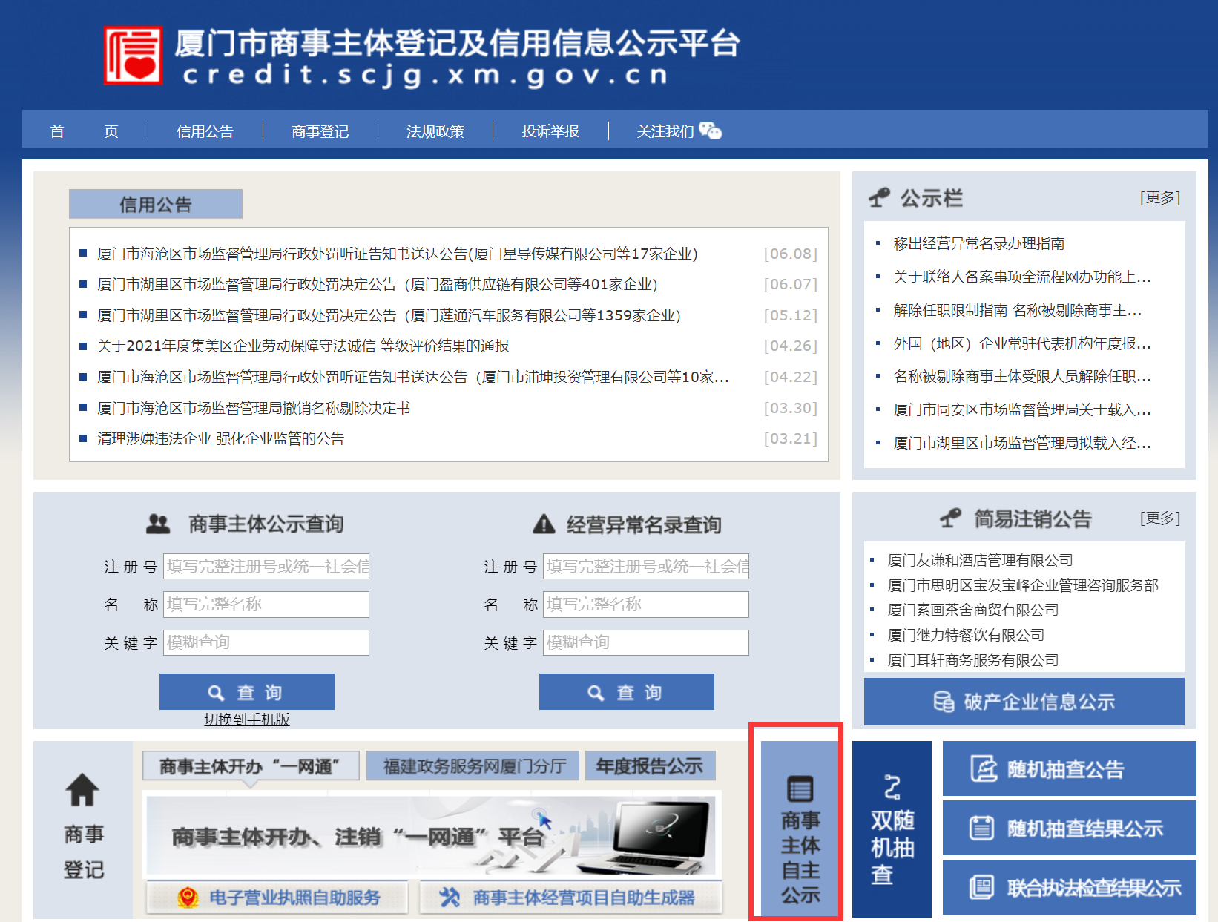Open 厦门耳轩商务服务有限公司 entry
The height and width of the screenshot is (922, 1218).
(x=973, y=660)
